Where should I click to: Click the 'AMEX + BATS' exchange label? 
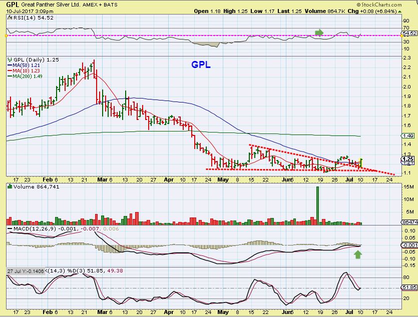[x=100, y=5]
